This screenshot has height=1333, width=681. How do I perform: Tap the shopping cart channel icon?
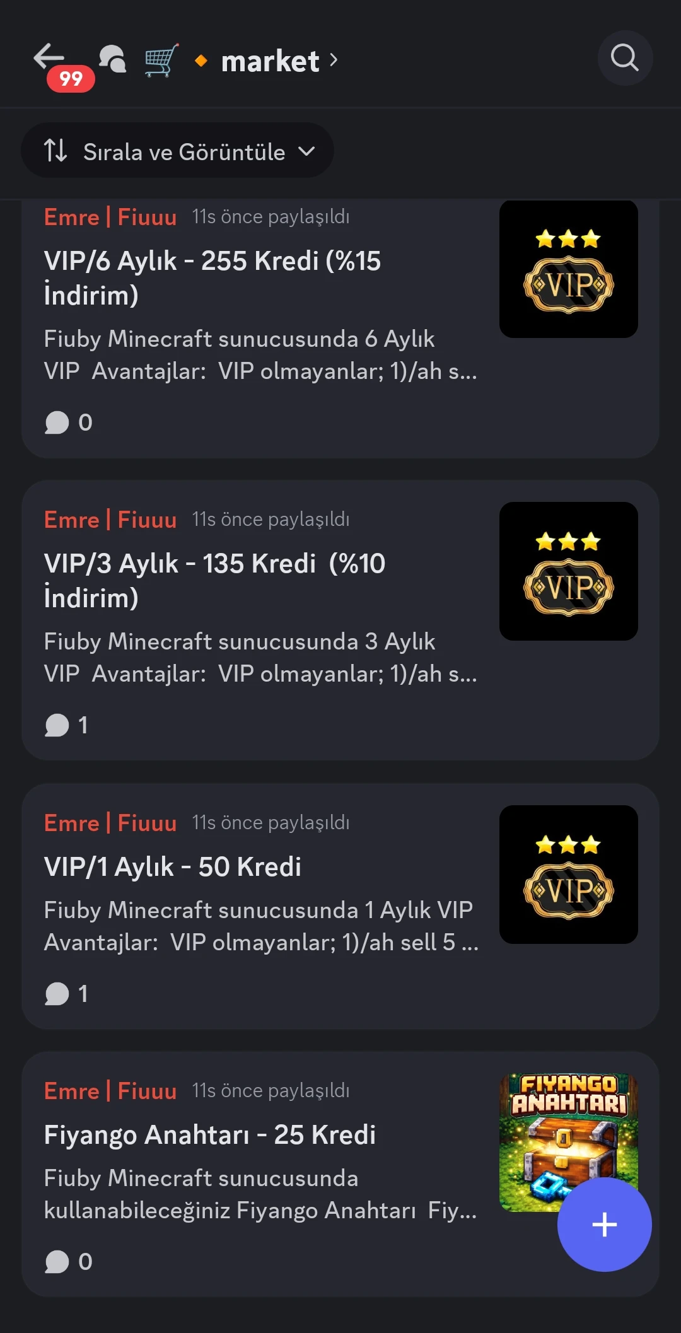161,61
